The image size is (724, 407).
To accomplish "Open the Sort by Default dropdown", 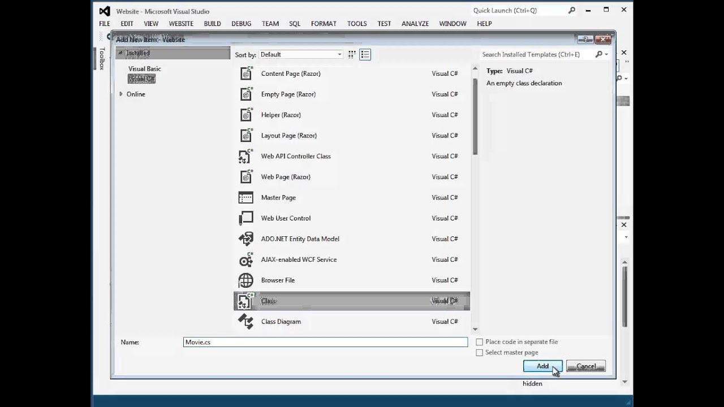I will pos(301,54).
